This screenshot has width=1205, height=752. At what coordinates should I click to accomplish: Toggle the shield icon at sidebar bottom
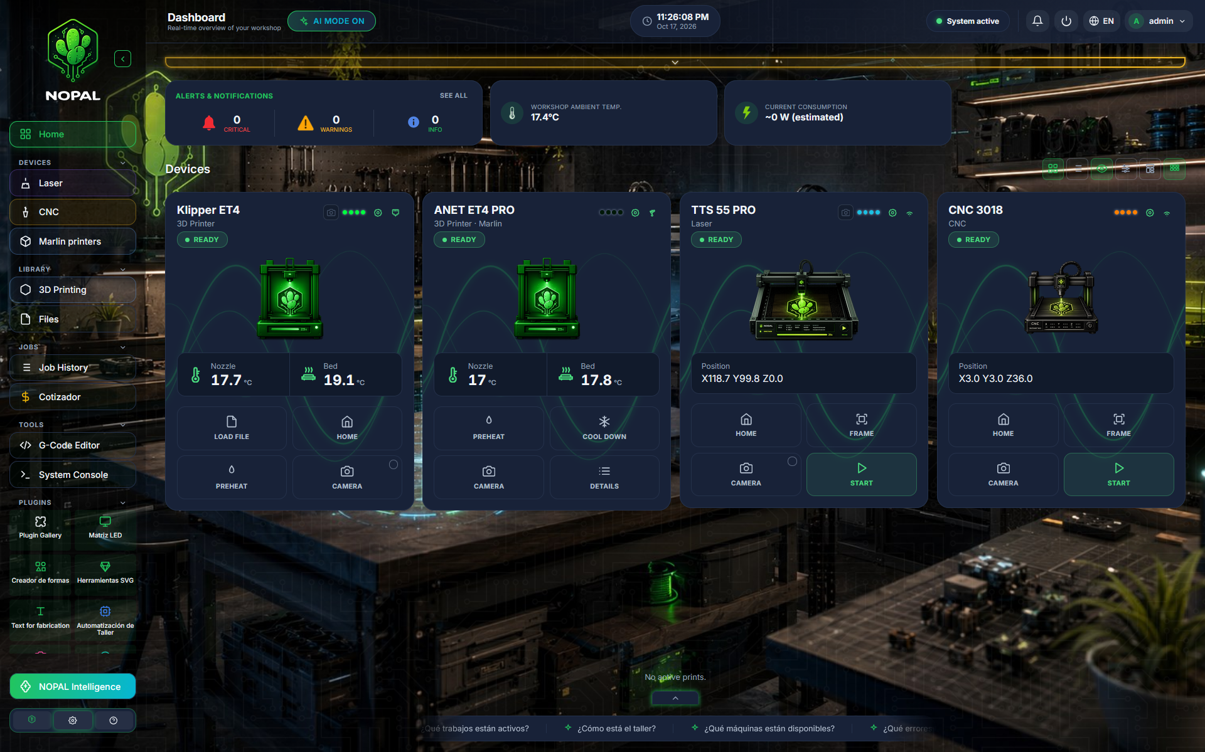click(32, 720)
